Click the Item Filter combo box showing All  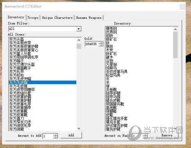[x=45, y=29]
